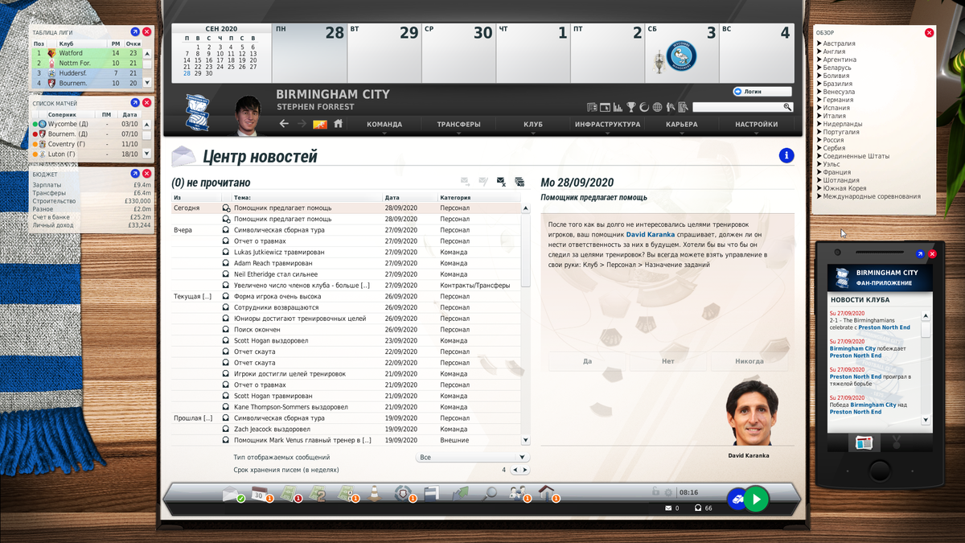Screen dimensions: 965x543
Task: Click the delete message envelope icon
Action: tap(501, 182)
